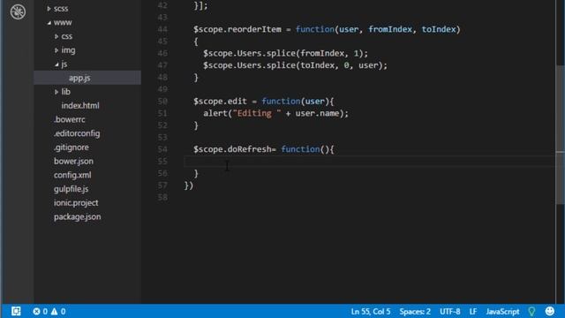565x318 pixels.
Task: Click the smiley feedback icon in status bar
Action: [550, 311]
